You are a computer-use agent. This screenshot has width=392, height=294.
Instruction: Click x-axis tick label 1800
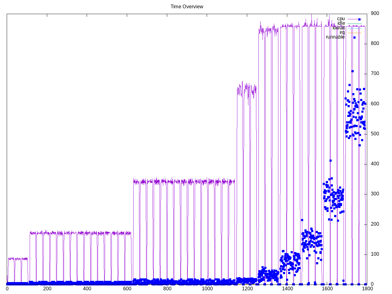tap(367, 288)
